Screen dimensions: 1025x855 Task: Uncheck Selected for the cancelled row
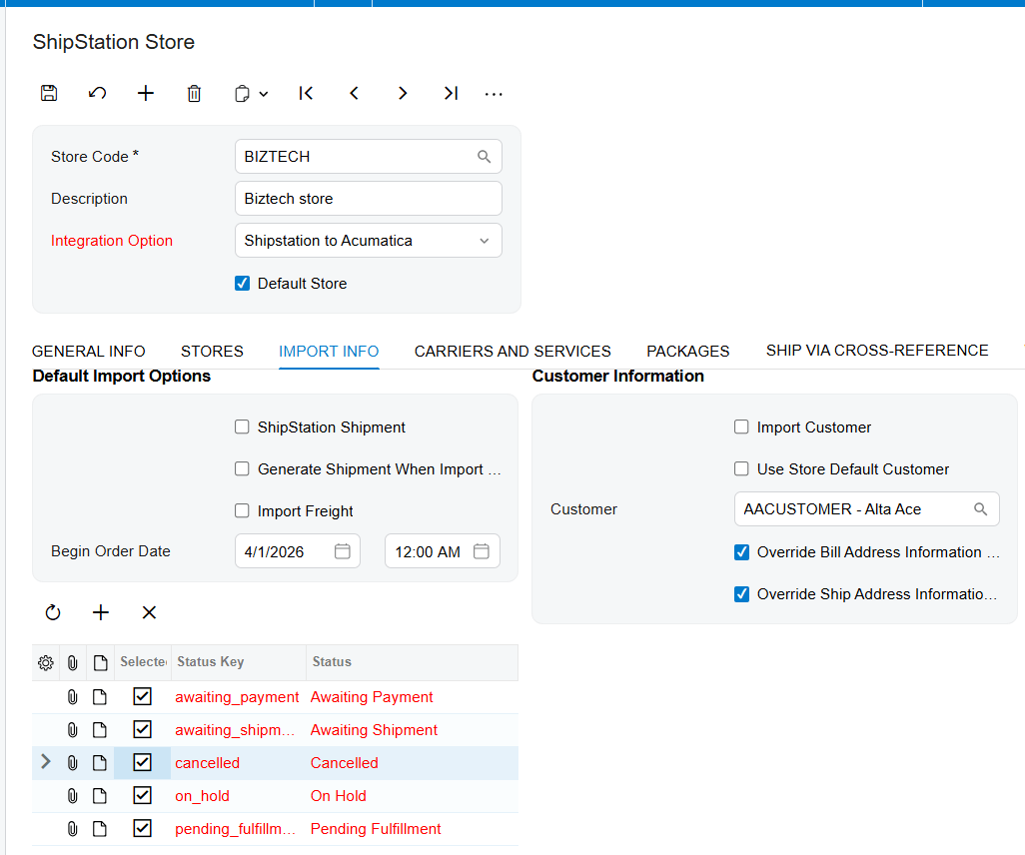point(143,762)
